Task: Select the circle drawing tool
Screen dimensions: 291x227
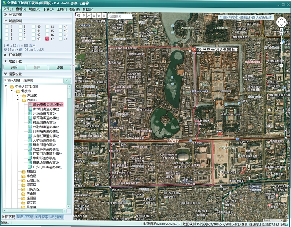Action: pyautogui.click(x=94, y=16)
